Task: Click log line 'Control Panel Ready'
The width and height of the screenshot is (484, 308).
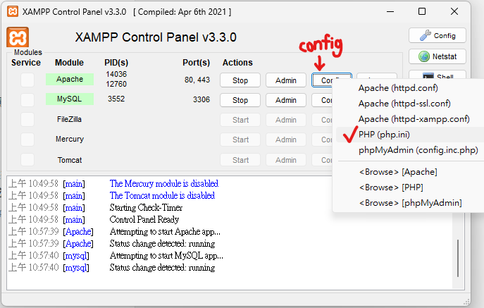Action: point(144,220)
